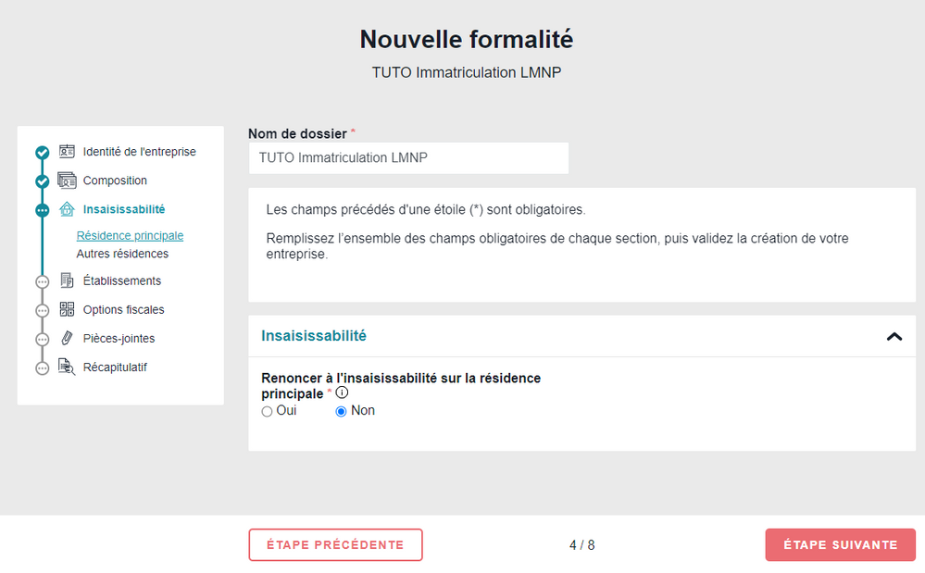Click the pending circle marker for Récapitulatif
This screenshot has height=573, width=925.
click(x=42, y=367)
